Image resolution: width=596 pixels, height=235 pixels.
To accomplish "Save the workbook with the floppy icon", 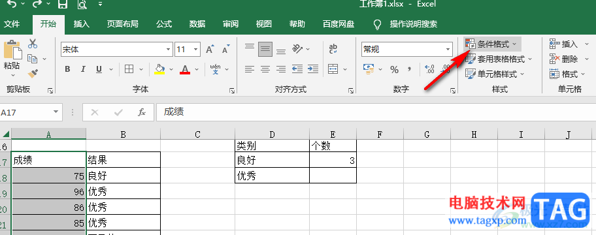I will (x=63, y=4).
